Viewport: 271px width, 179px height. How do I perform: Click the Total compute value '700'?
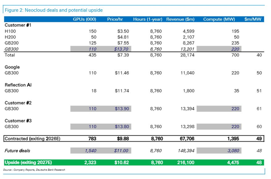[236, 55]
